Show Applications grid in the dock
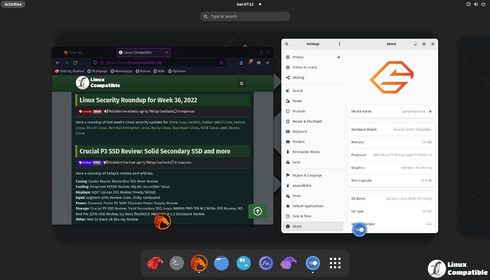 [335, 263]
